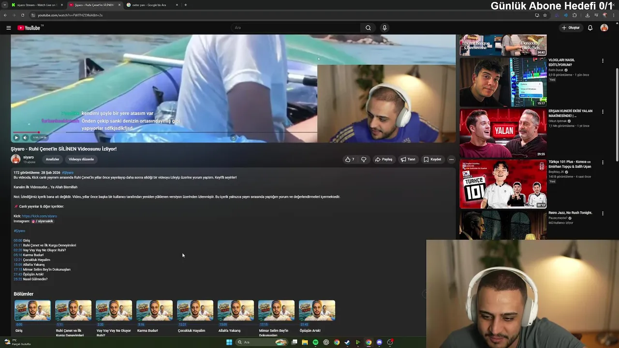Open File Explorer from the taskbar
The width and height of the screenshot is (619, 348).
305,342
